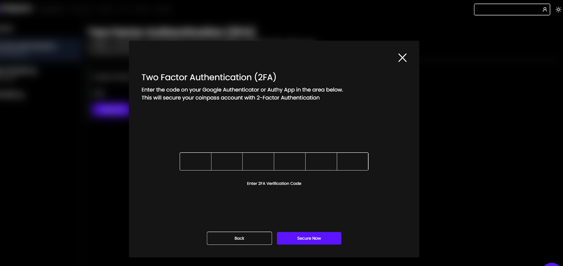Viewport: 563px width, 266px height.
Task: Select the fifth 2FA code digit box
Action: click(321, 161)
